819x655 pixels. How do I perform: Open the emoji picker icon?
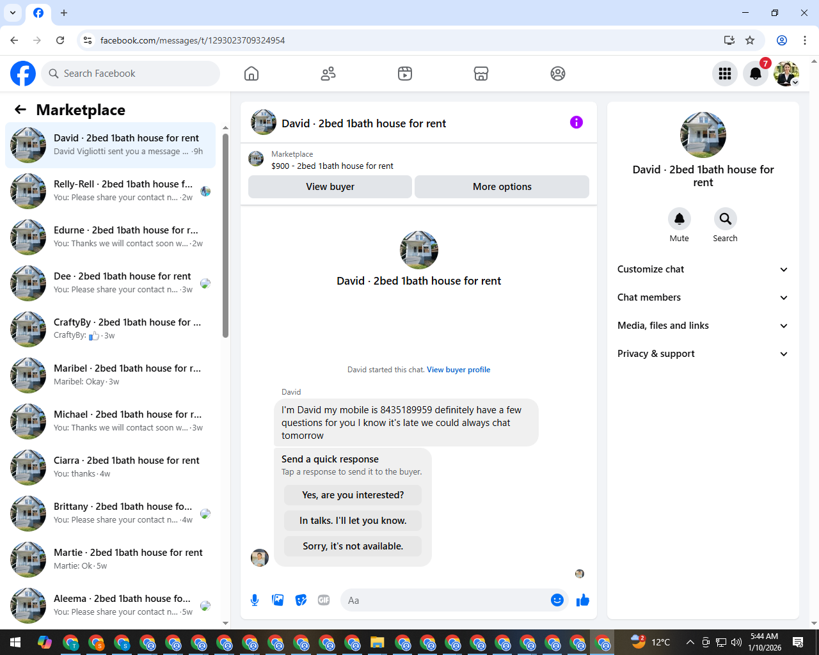(557, 600)
